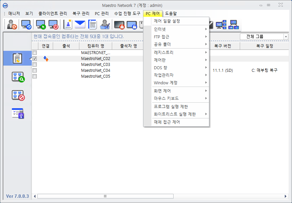Image resolution: width=292 pixels, height=203 pixels.
Task: Click the horizontal scrollbar thumb
Action: click(x=105, y=196)
